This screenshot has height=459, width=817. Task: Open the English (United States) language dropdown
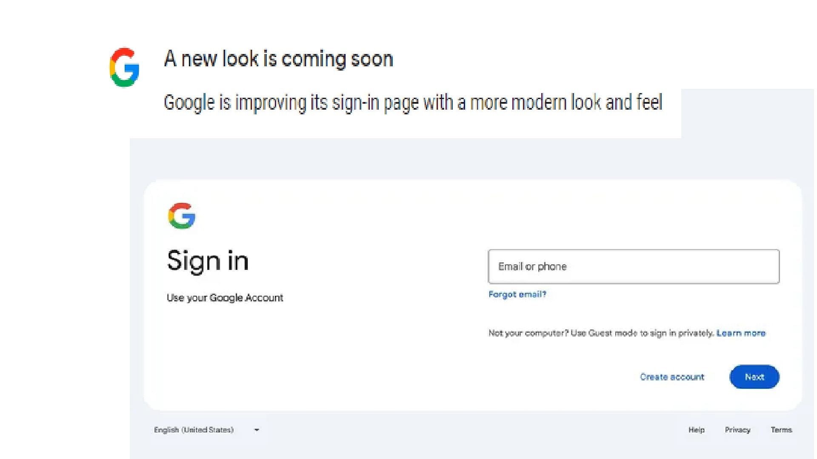206,430
